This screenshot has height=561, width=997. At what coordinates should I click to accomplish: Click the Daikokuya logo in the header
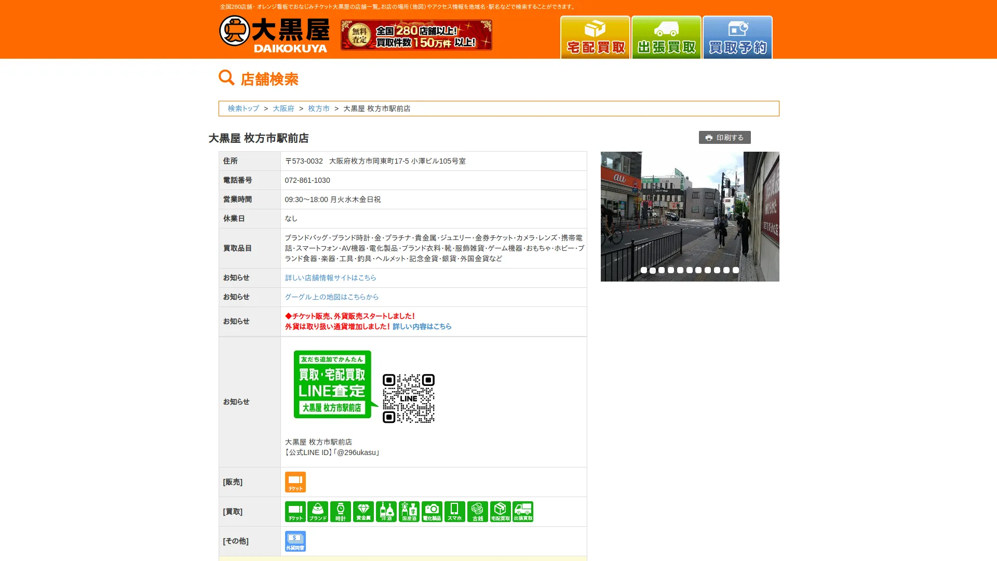click(274, 34)
